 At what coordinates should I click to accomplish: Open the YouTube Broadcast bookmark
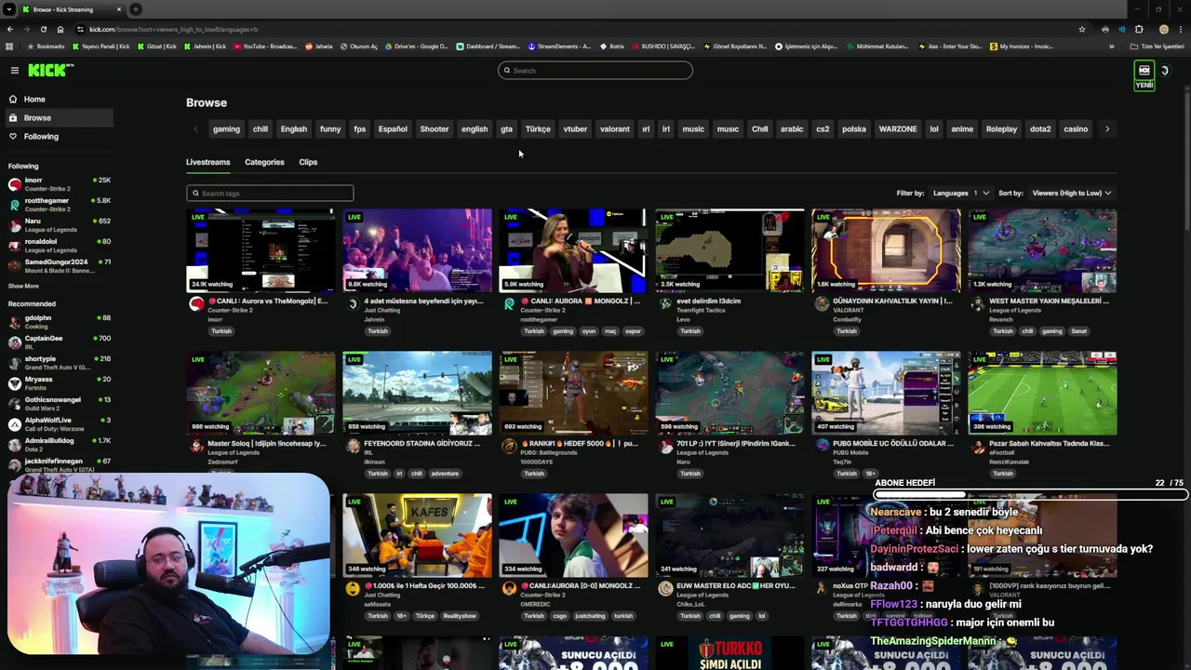click(x=265, y=47)
